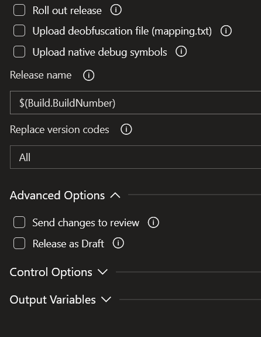Check Upload deobfuscation file (mapping.txt)
The height and width of the screenshot is (337, 261).
click(x=19, y=30)
